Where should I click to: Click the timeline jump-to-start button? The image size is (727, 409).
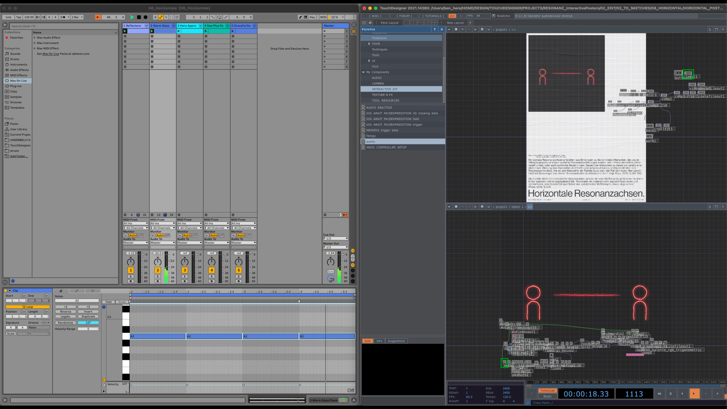659,393
